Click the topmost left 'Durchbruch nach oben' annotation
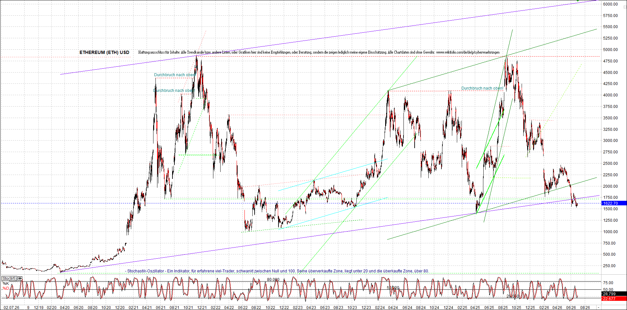Image resolution: width=627 pixels, height=310 pixels. click(x=175, y=75)
